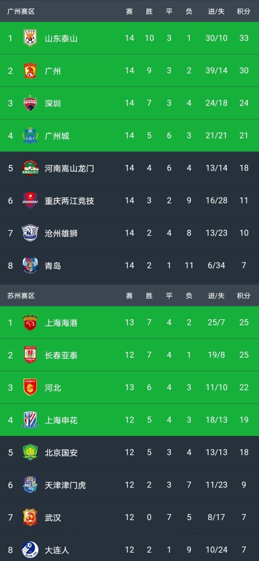Tap the 广州 team red crest
259x561 pixels.
coord(30,71)
